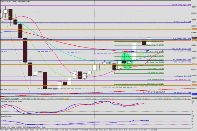Click the tall white bullish candle near 07:00

coord(134,52)
